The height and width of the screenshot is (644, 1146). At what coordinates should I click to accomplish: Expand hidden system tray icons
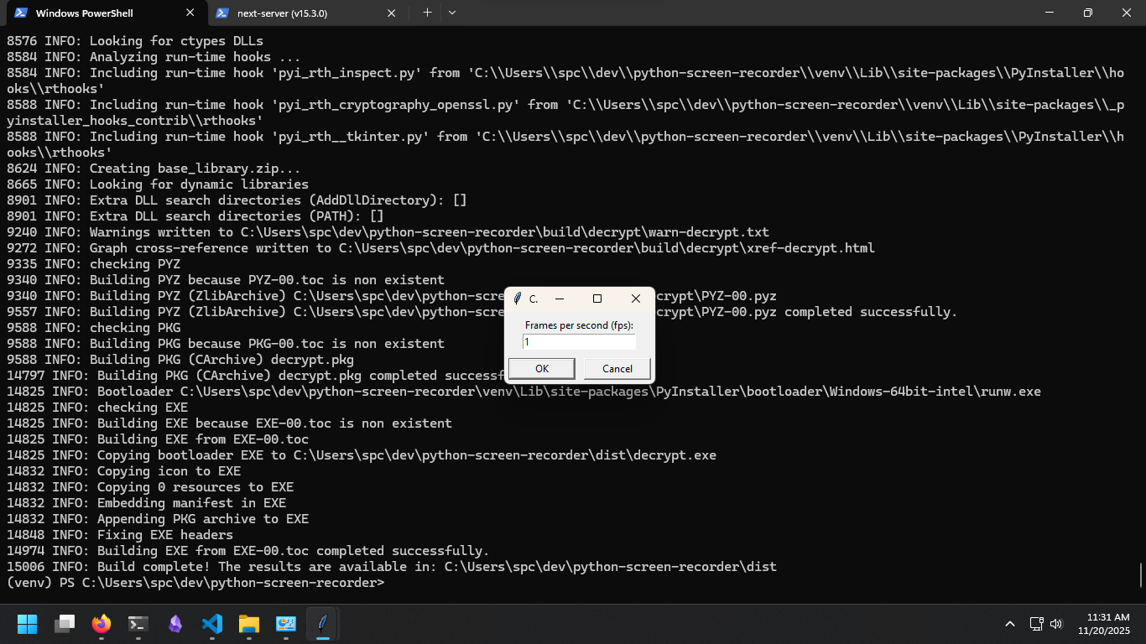1010,624
